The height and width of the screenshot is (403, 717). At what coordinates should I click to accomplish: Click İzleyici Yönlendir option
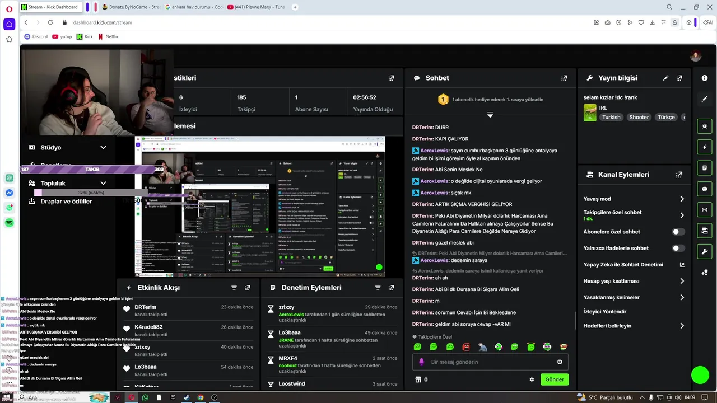(605, 311)
